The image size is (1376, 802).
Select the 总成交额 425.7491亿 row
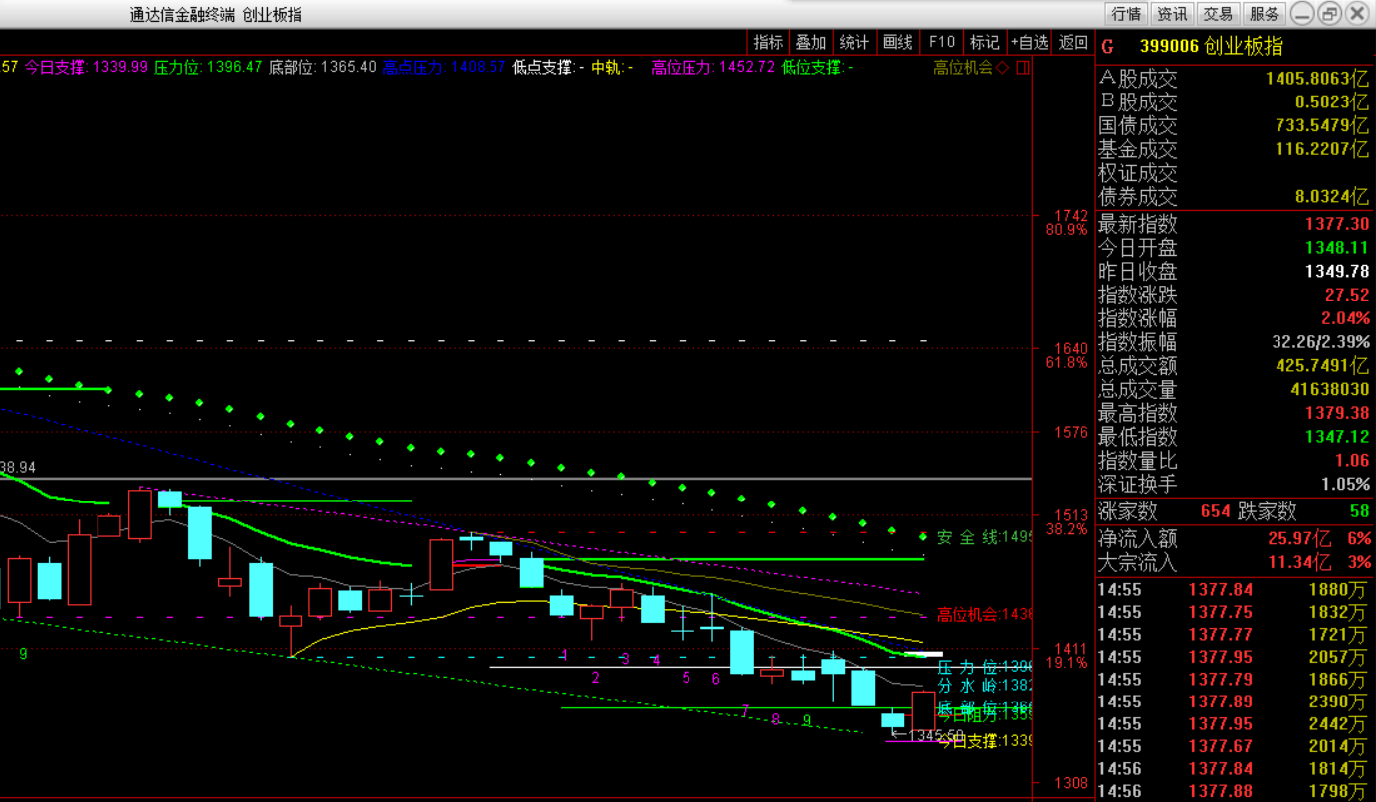coord(1234,366)
